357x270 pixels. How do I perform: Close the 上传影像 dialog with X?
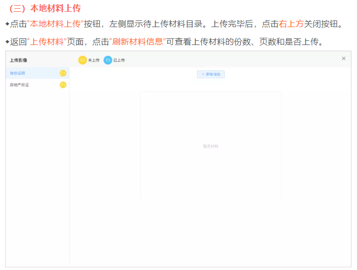(x=344, y=59)
